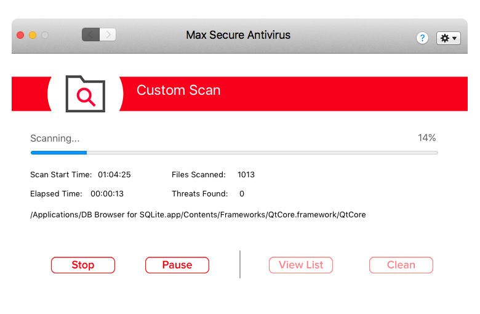Open help via question mark icon
The width and height of the screenshot is (480, 314).
click(x=422, y=38)
